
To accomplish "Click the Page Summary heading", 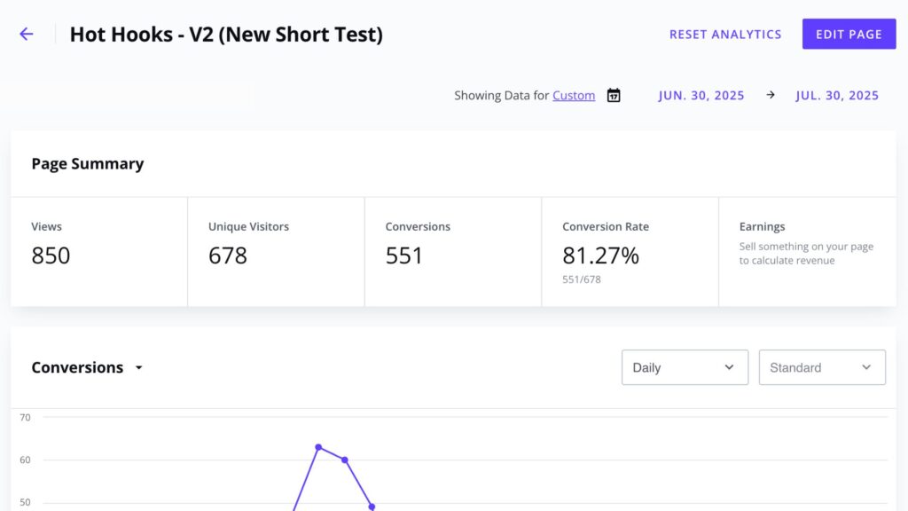I will (88, 164).
